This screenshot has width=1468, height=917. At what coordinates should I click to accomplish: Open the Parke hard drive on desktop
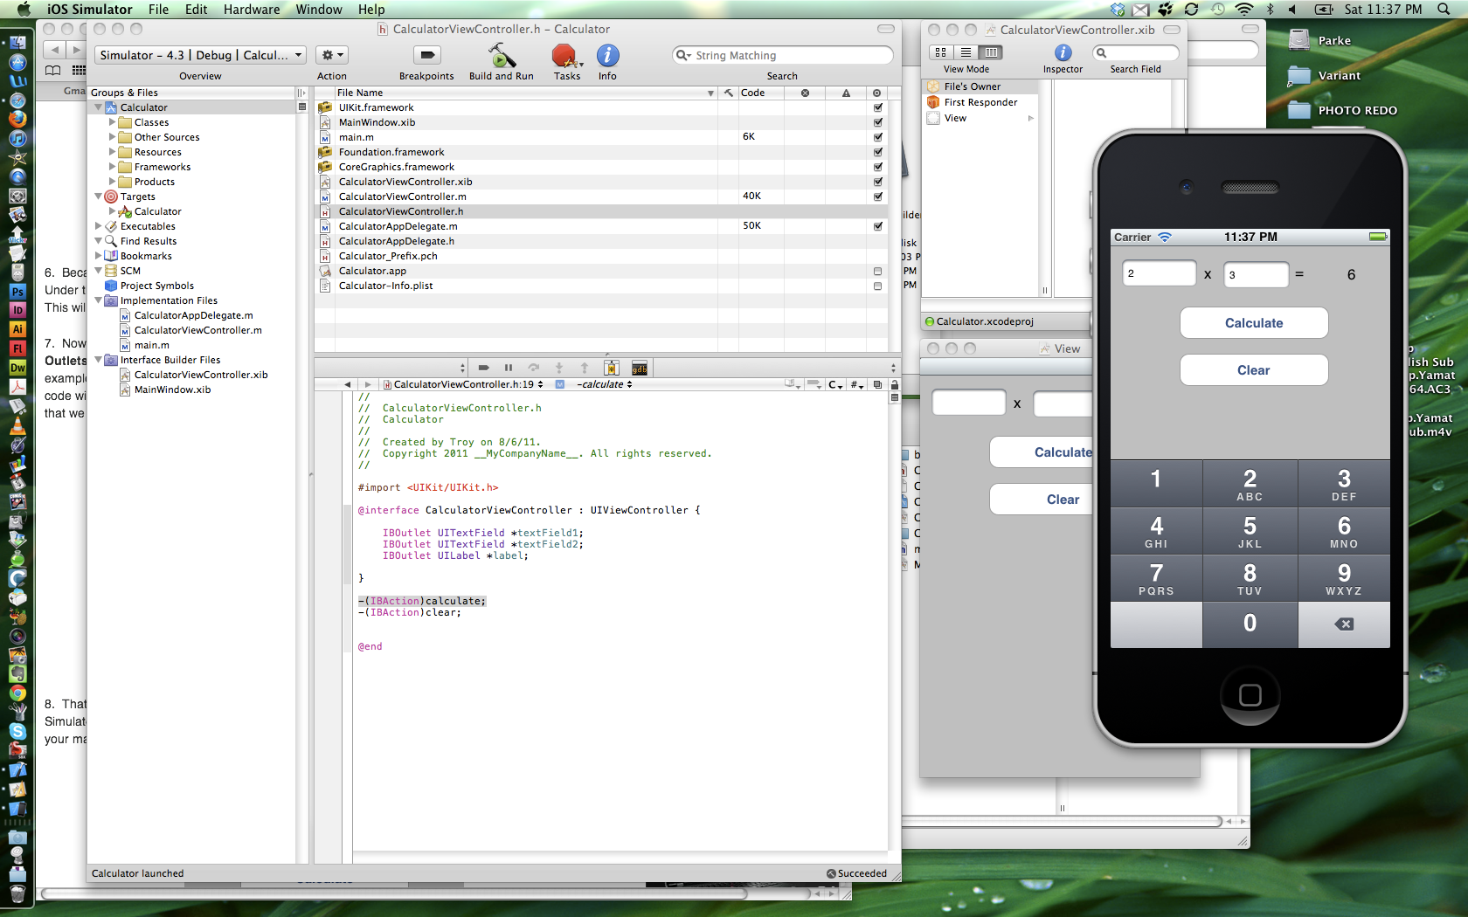[x=1300, y=39]
